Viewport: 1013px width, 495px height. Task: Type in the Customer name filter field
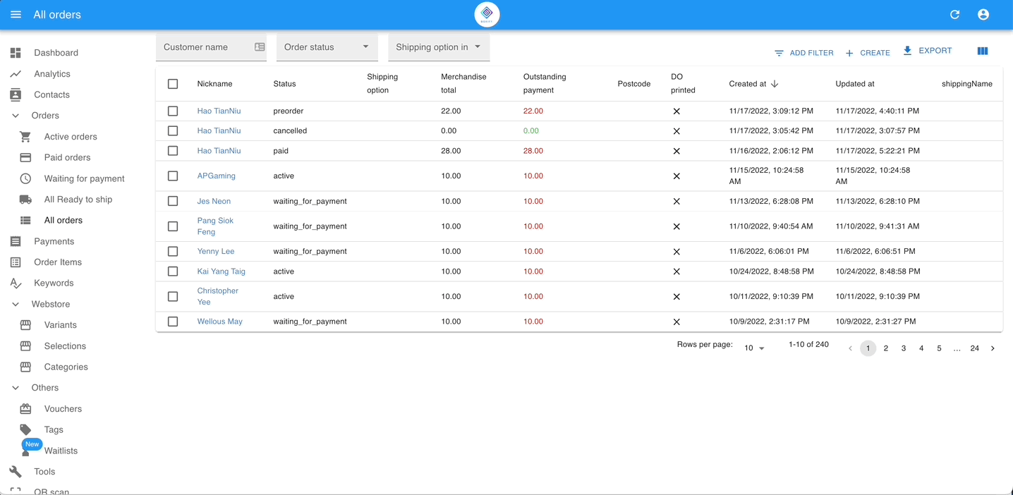205,47
